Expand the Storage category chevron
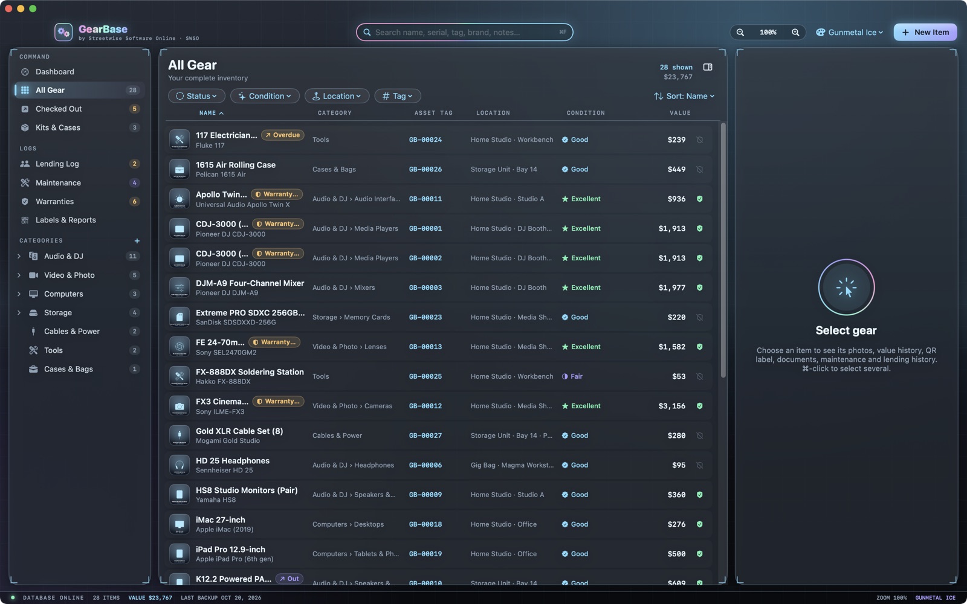This screenshot has height=604, width=967. tap(19, 313)
